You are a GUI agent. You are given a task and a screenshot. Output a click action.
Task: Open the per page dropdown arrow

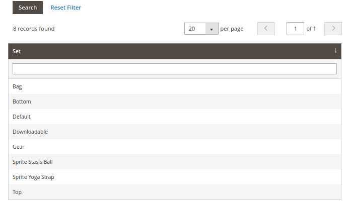tap(212, 29)
